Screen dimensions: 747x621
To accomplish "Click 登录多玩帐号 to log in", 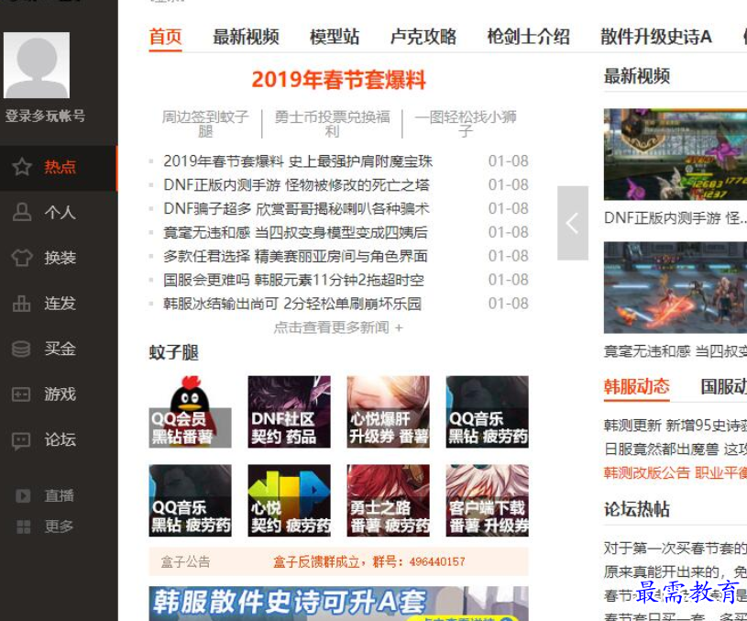I will [45, 116].
